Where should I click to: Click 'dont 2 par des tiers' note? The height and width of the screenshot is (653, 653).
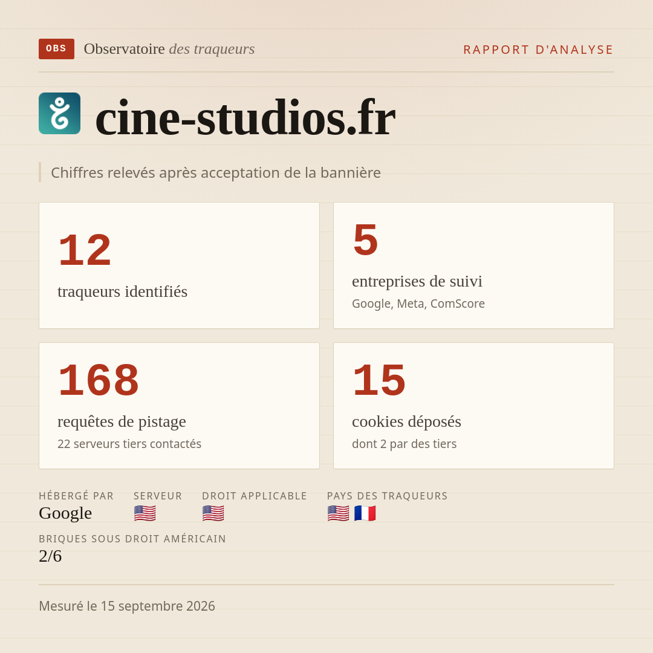pyautogui.click(x=404, y=444)
